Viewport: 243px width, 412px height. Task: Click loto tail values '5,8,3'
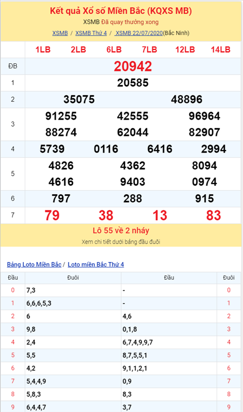pyautogui.click(x=33, y=394)
